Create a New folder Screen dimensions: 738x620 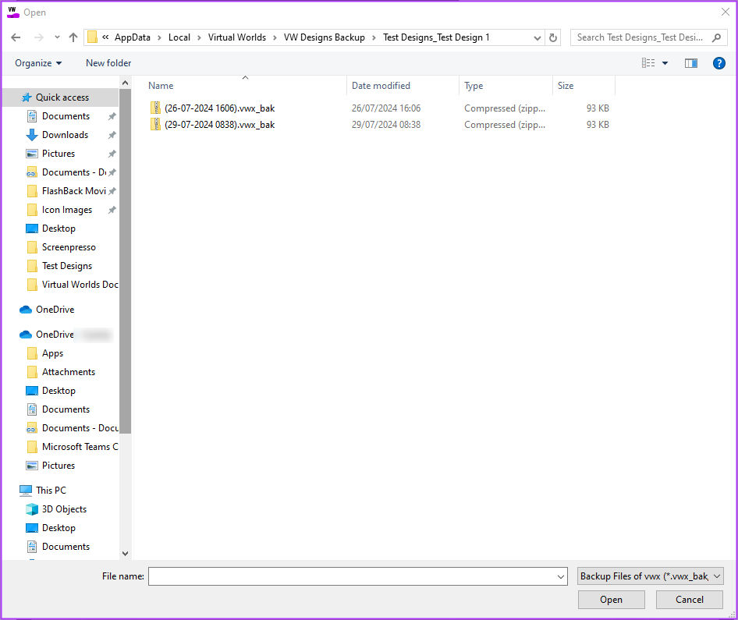108,63
